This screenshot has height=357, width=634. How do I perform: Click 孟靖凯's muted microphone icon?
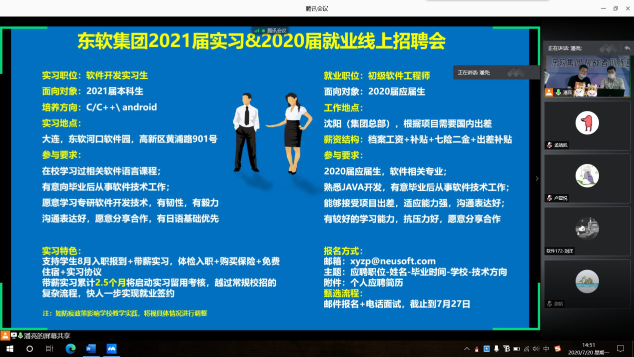550,145
